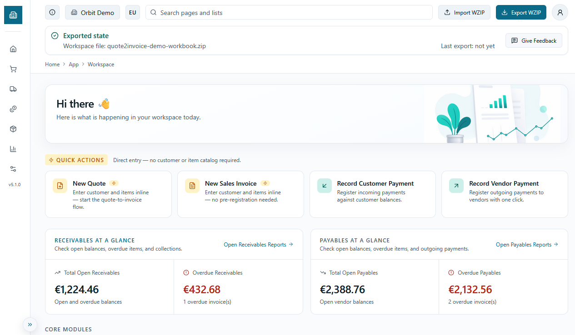This screenshot has width=575, height=335.
Task: Click the Overdue Payables warning icon
Action: coord(450,272)
